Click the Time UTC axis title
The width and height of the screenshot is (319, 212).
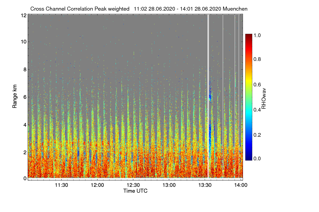coord(135,191)
